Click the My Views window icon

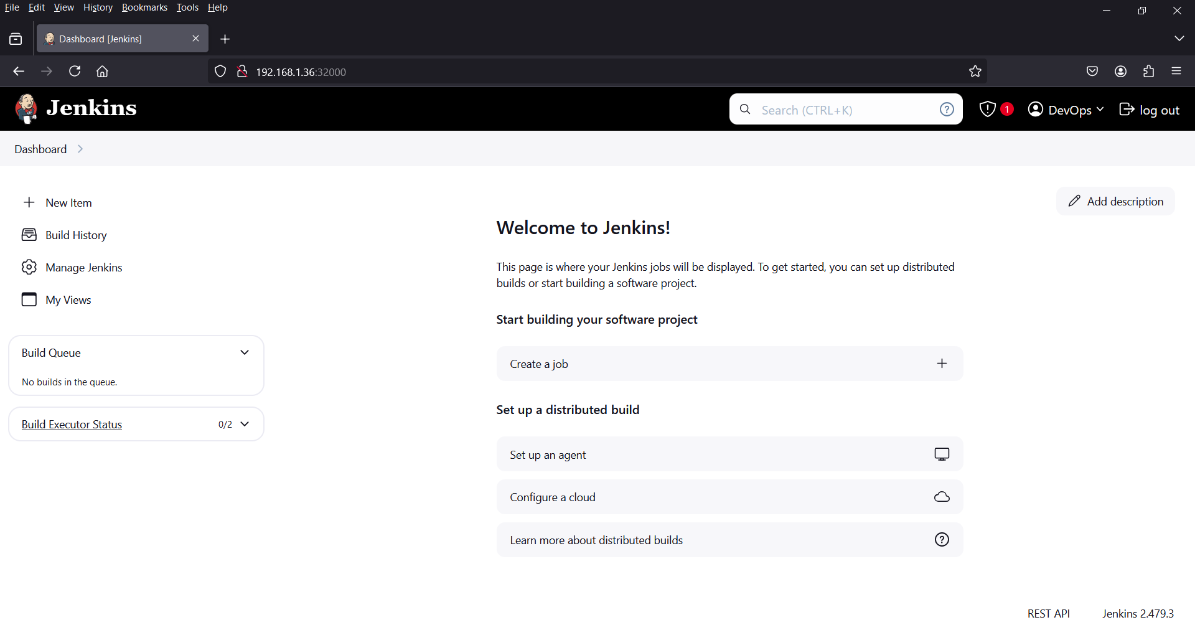pyautogui.click(x=29, y=299)
